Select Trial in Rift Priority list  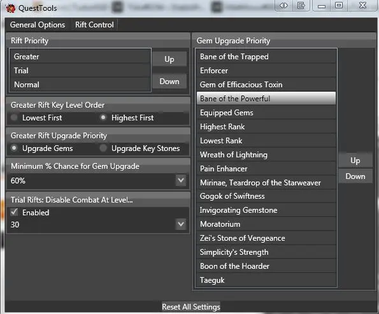[80, 71]
